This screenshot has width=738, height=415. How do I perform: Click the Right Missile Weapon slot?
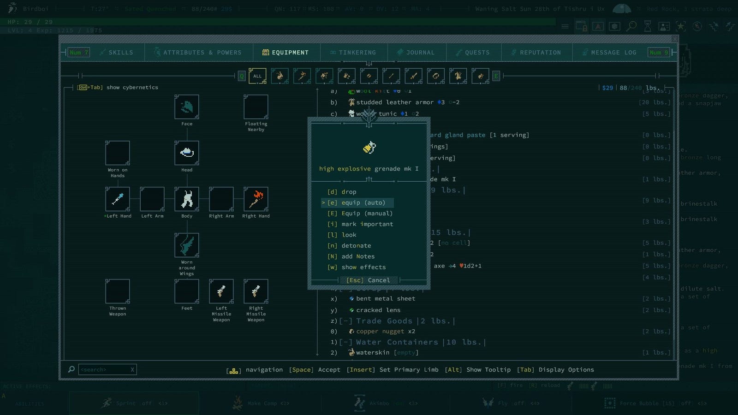pyautogui.click(x=256, y=291)
